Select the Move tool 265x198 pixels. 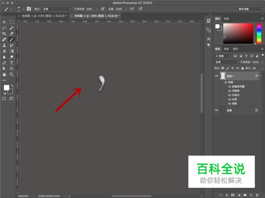[x=4, y=22]
